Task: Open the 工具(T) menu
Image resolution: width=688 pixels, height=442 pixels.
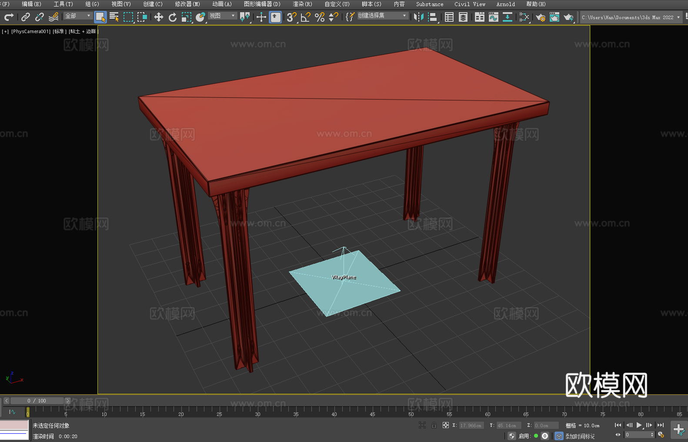Action: point(63,4)
